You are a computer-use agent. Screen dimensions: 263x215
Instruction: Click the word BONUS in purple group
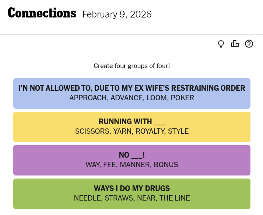166,165
